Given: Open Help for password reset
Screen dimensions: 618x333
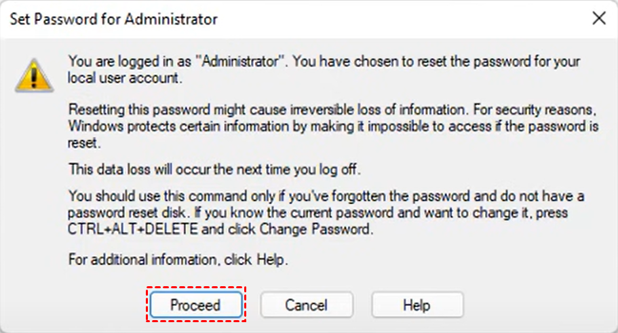Looking at the screenshot, I should pyautogui.click(x=417, y=305).
